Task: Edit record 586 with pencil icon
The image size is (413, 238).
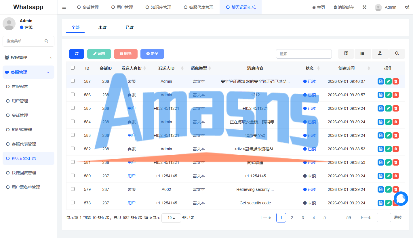Action: click(388, 95)
